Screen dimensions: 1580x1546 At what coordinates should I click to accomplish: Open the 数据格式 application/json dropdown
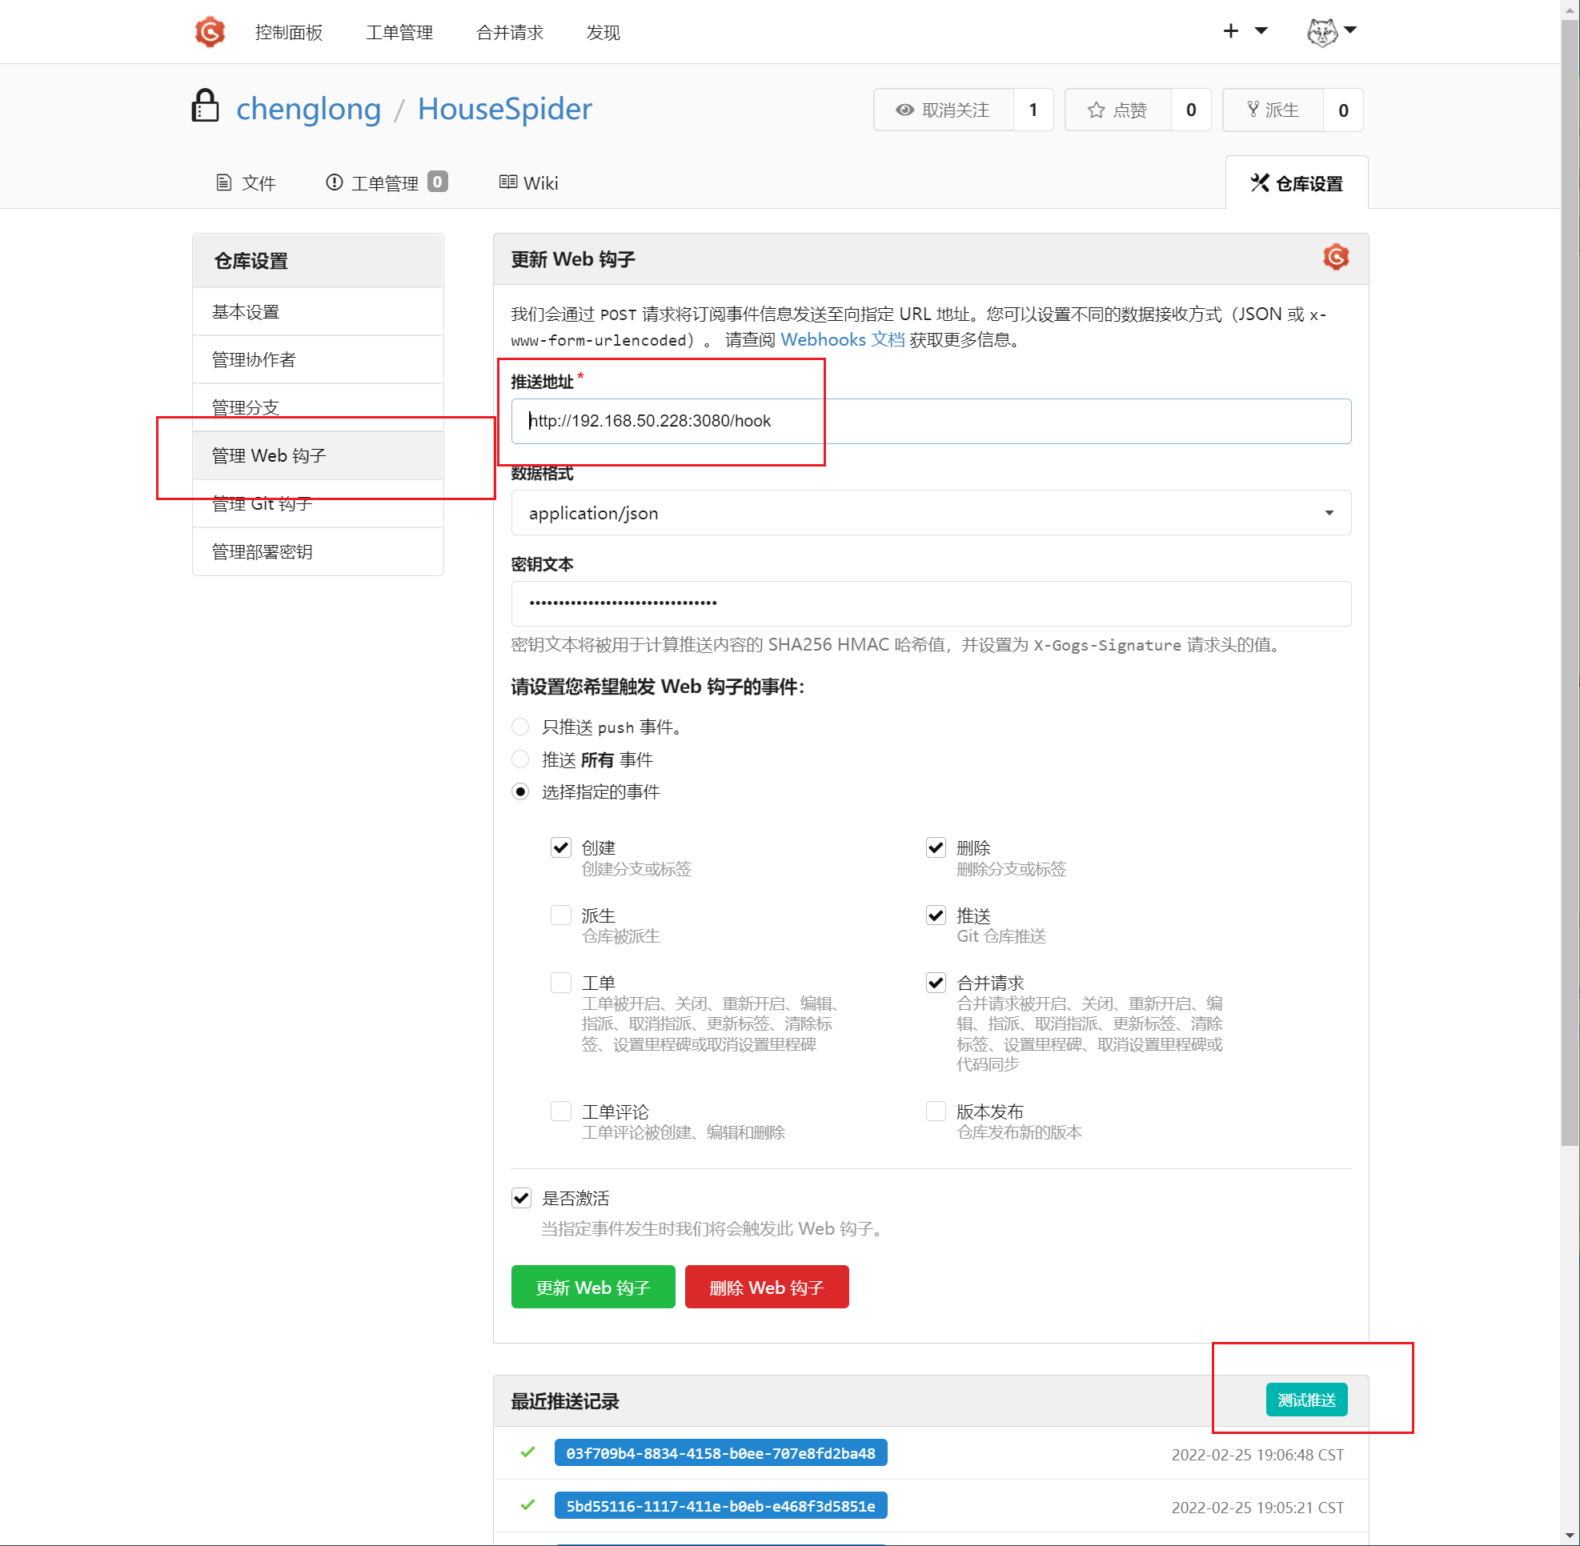[931, 512]
